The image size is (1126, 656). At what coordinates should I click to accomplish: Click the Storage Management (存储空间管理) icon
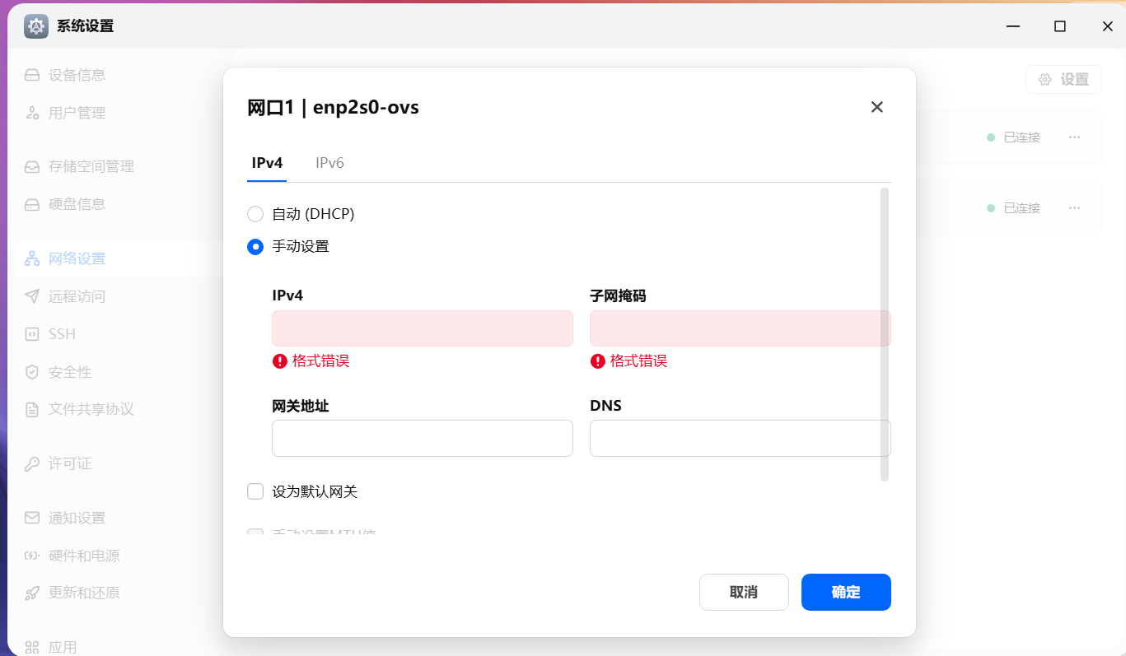[x=32, y=167]
